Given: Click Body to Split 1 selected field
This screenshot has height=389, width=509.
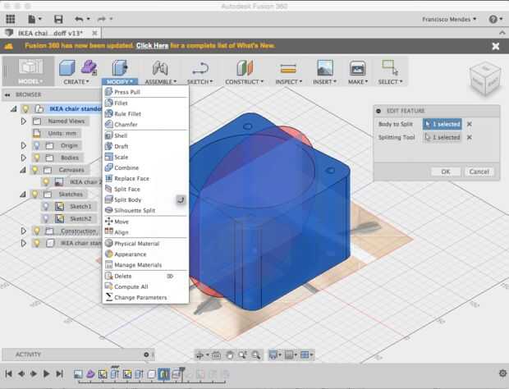Looking at the screenshot, I should point(443,124).
